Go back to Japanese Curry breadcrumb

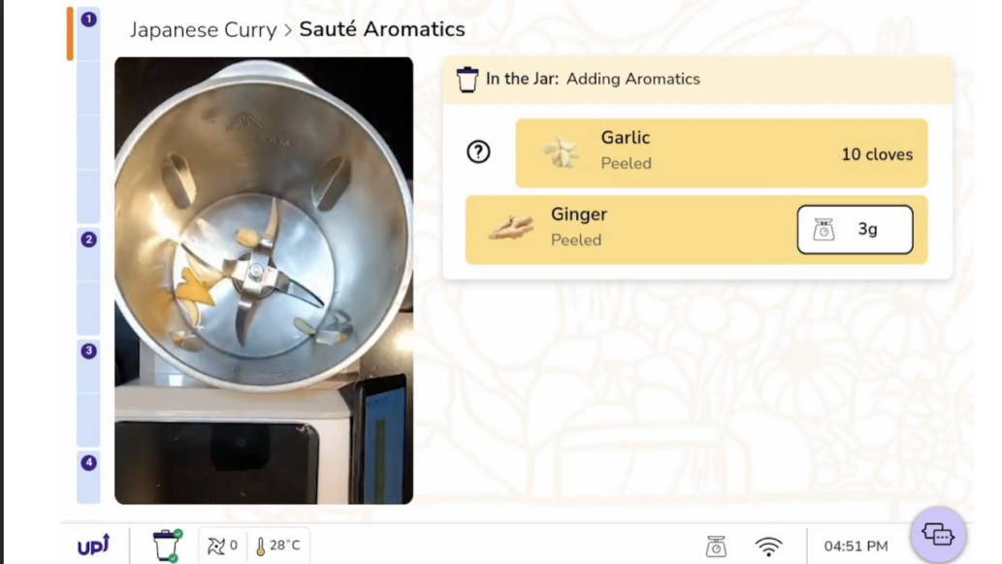tap(203, 30)
